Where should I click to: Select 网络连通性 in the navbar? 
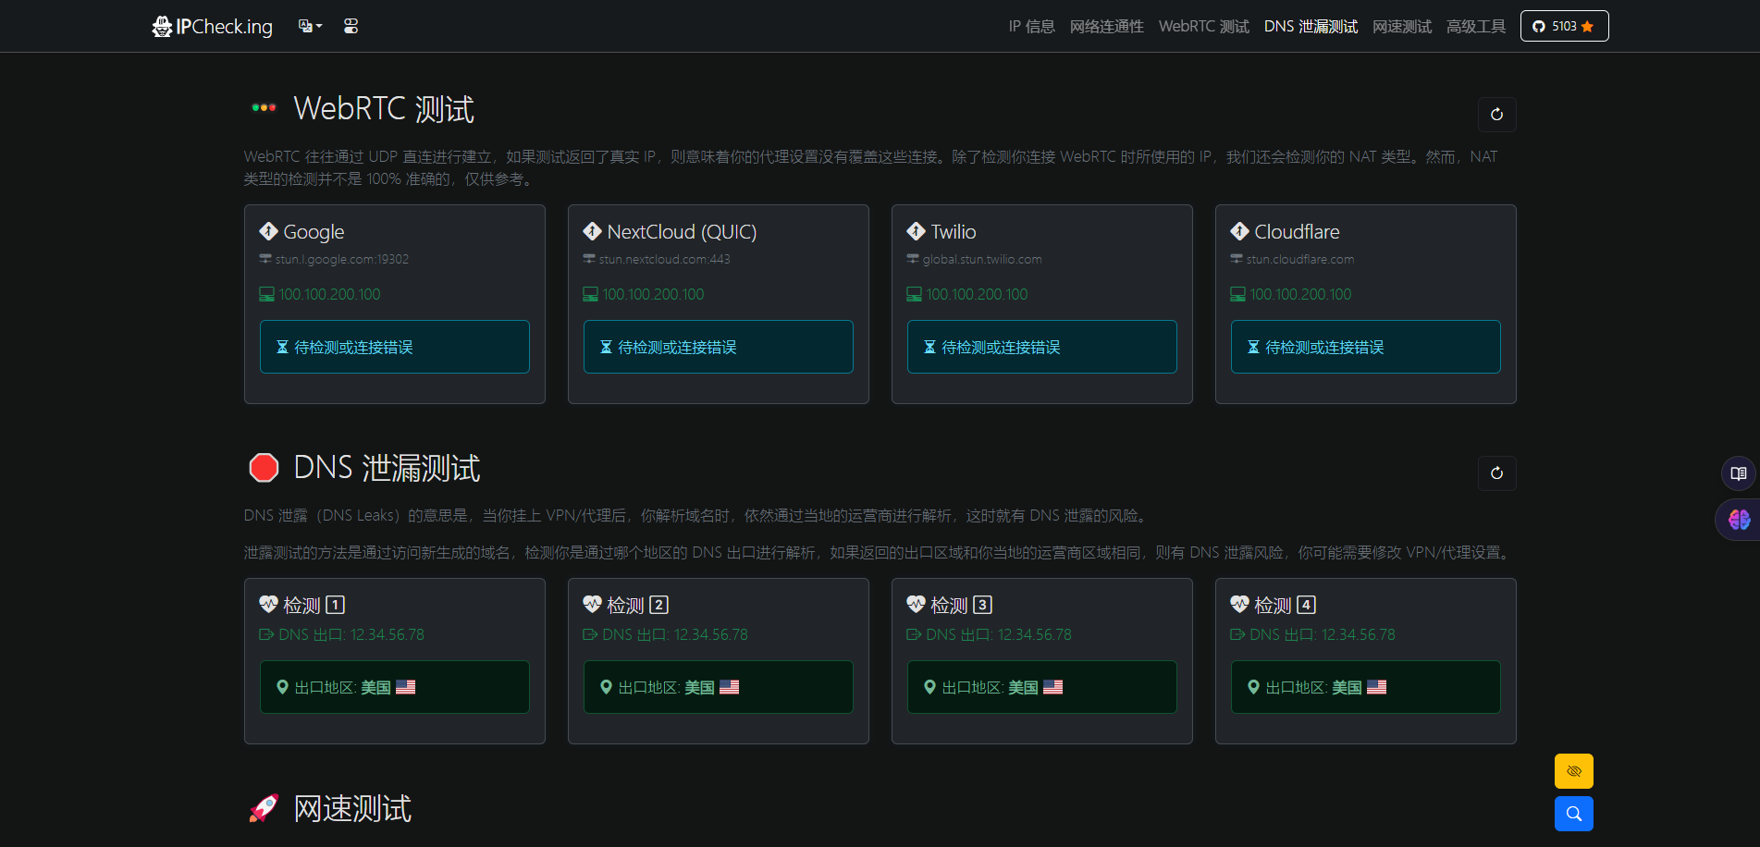(x=1106, y=27)
